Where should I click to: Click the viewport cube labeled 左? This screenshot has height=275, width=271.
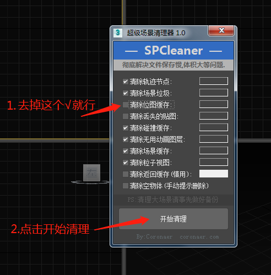(x=91, y=172)
